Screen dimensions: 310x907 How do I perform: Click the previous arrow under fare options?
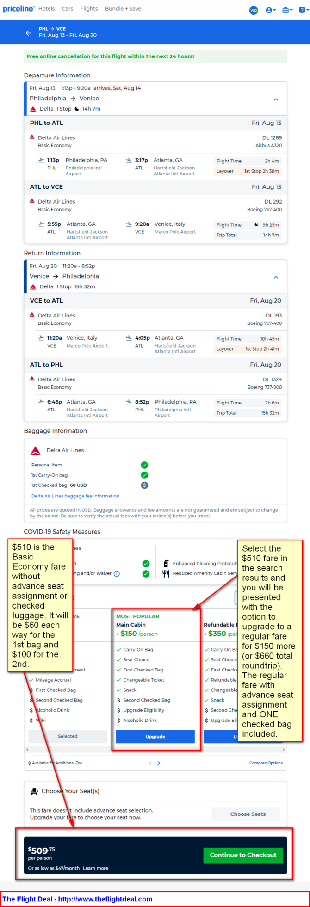click(150, 763)
